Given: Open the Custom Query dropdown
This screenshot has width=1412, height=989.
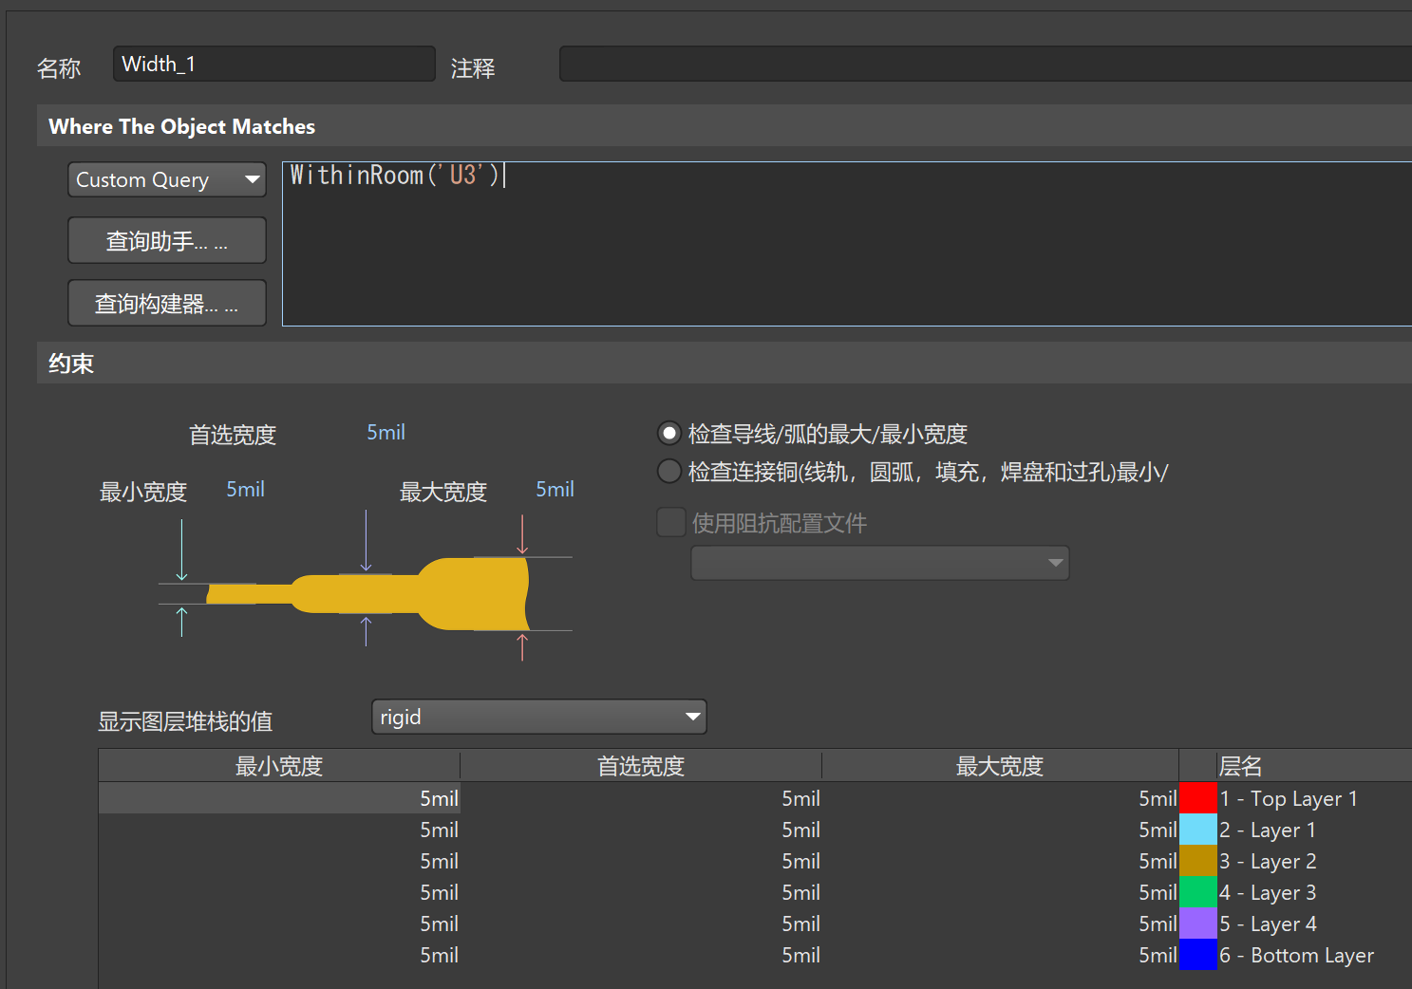Looking at the screenshot, I should [167, 179].
